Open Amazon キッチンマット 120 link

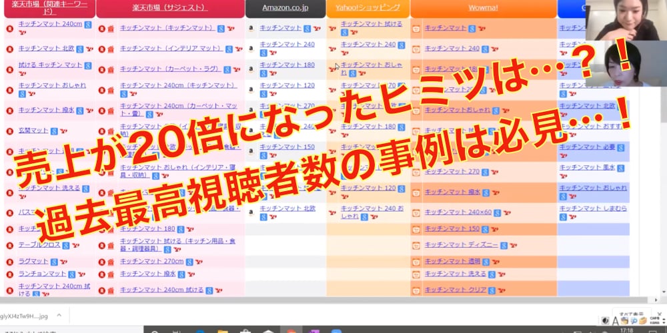(x=287, y=85)
